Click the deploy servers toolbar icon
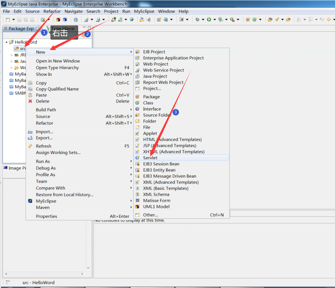The height and width of the screenshot is (288, 335). 113,20
